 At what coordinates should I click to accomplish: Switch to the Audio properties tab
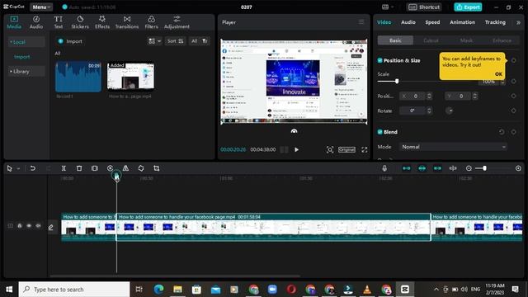pos(408,22)
